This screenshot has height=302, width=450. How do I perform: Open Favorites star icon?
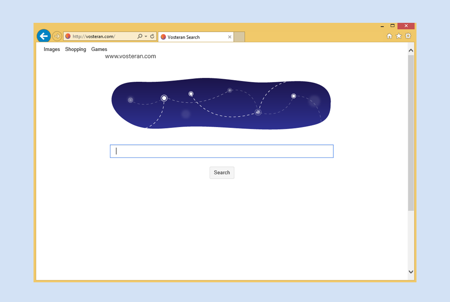(399, 36)
